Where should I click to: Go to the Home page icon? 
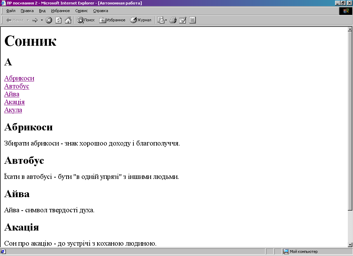coord(68,20)
